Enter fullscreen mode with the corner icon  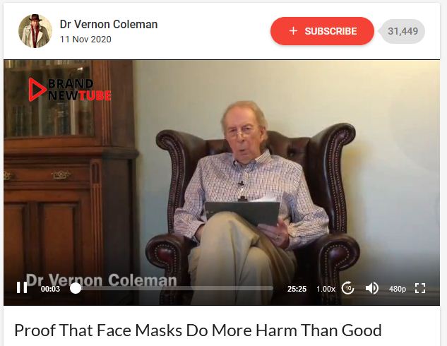point(420,288)
